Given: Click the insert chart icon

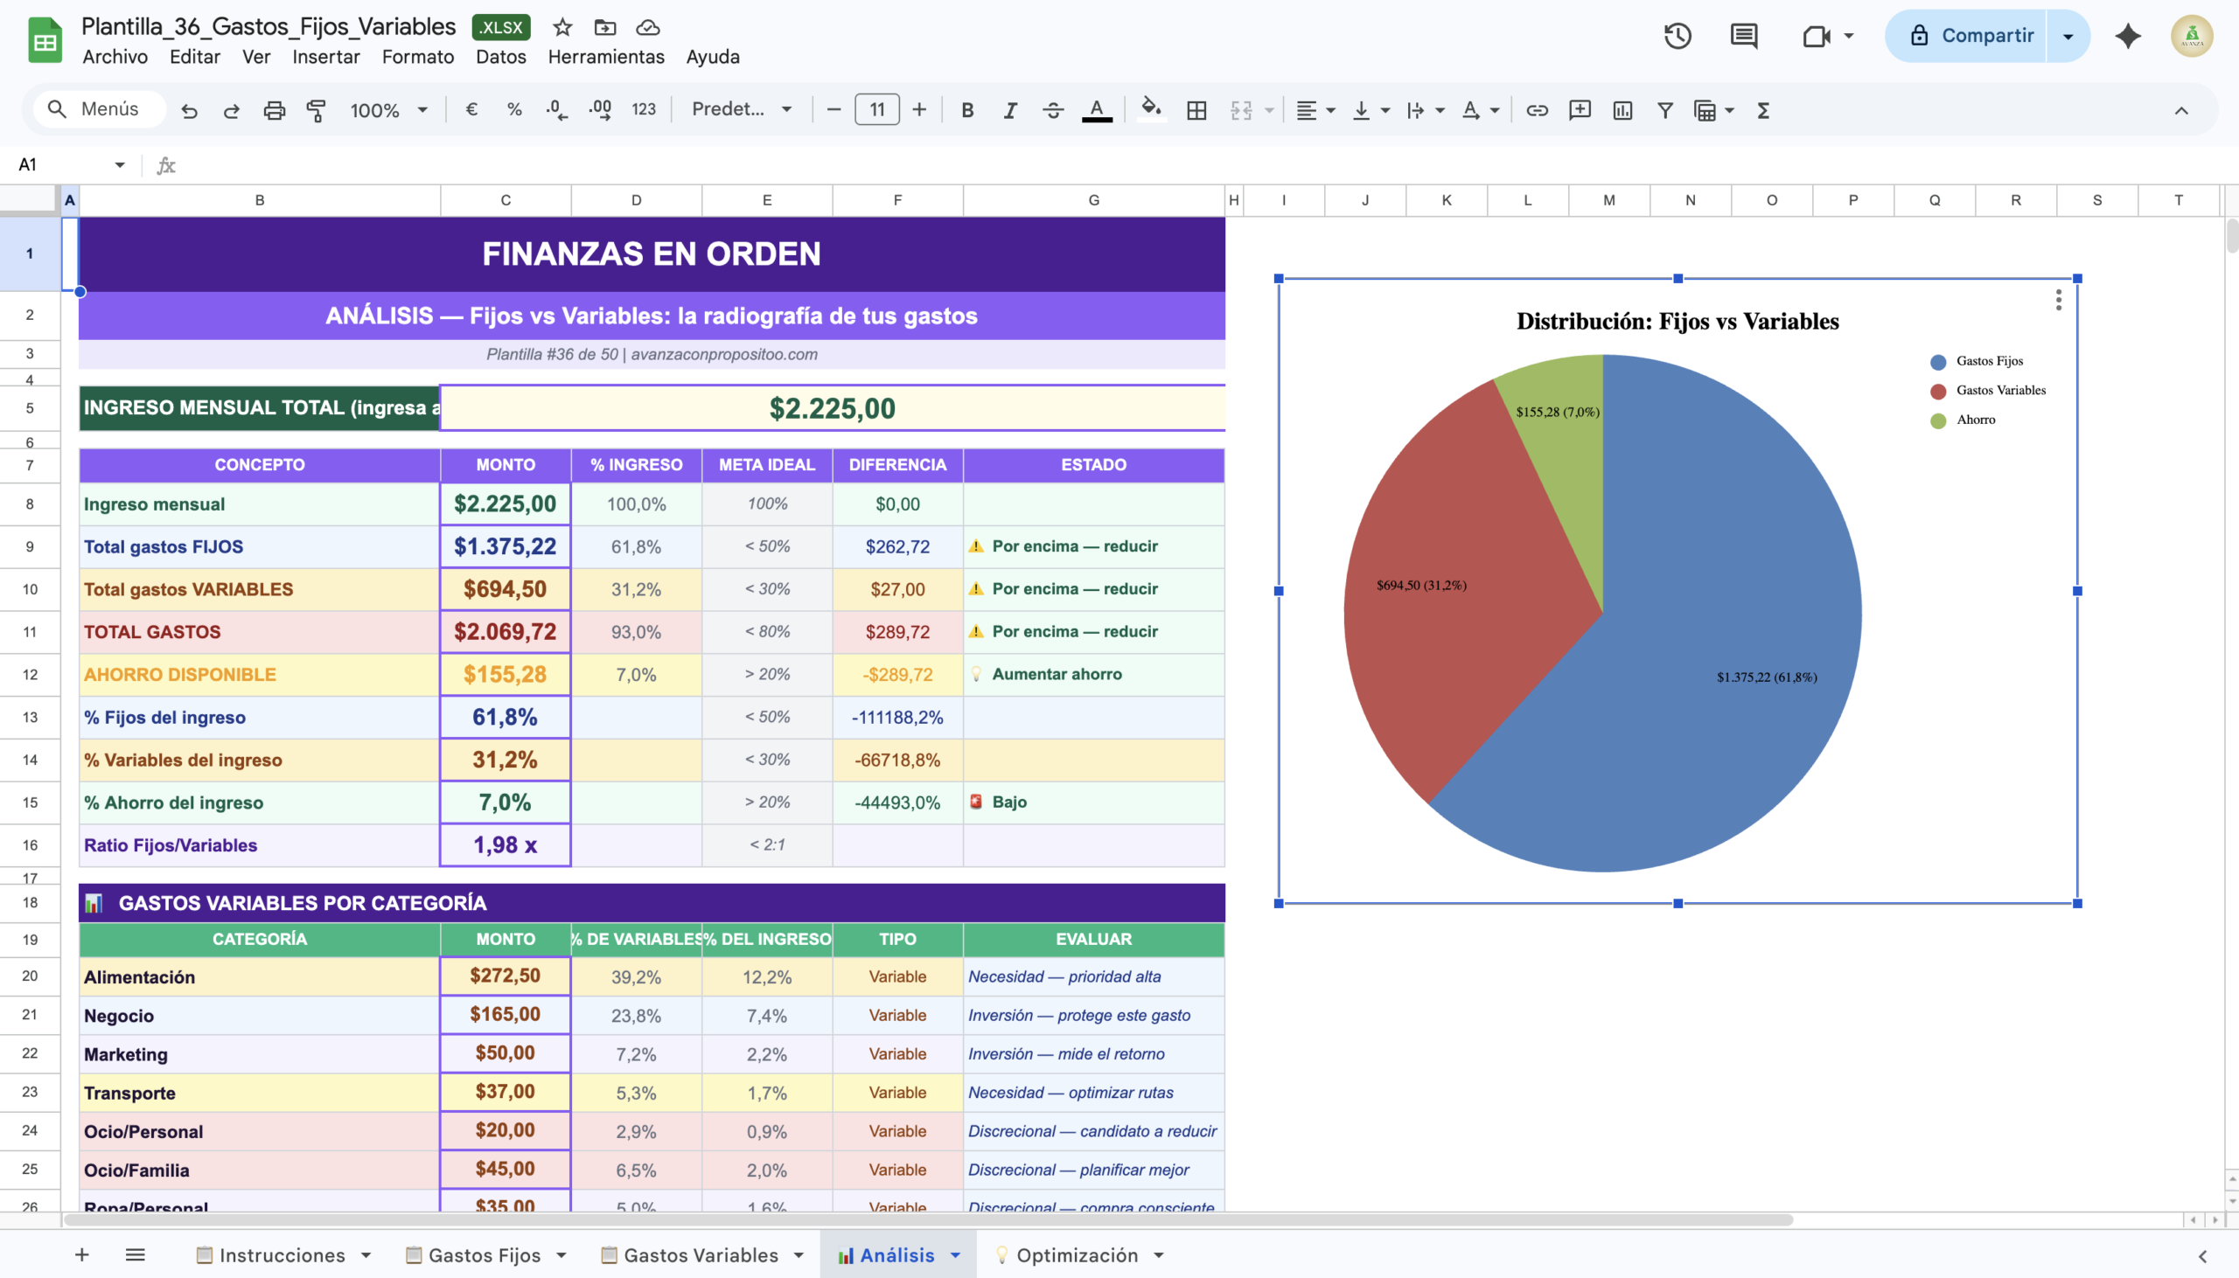Looking at the screenshot, I should [1622, 111].
